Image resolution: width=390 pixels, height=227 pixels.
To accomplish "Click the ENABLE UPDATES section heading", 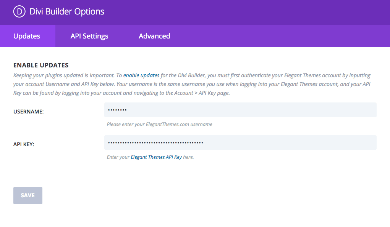I will pyautogui.click(x=41, y=65).
